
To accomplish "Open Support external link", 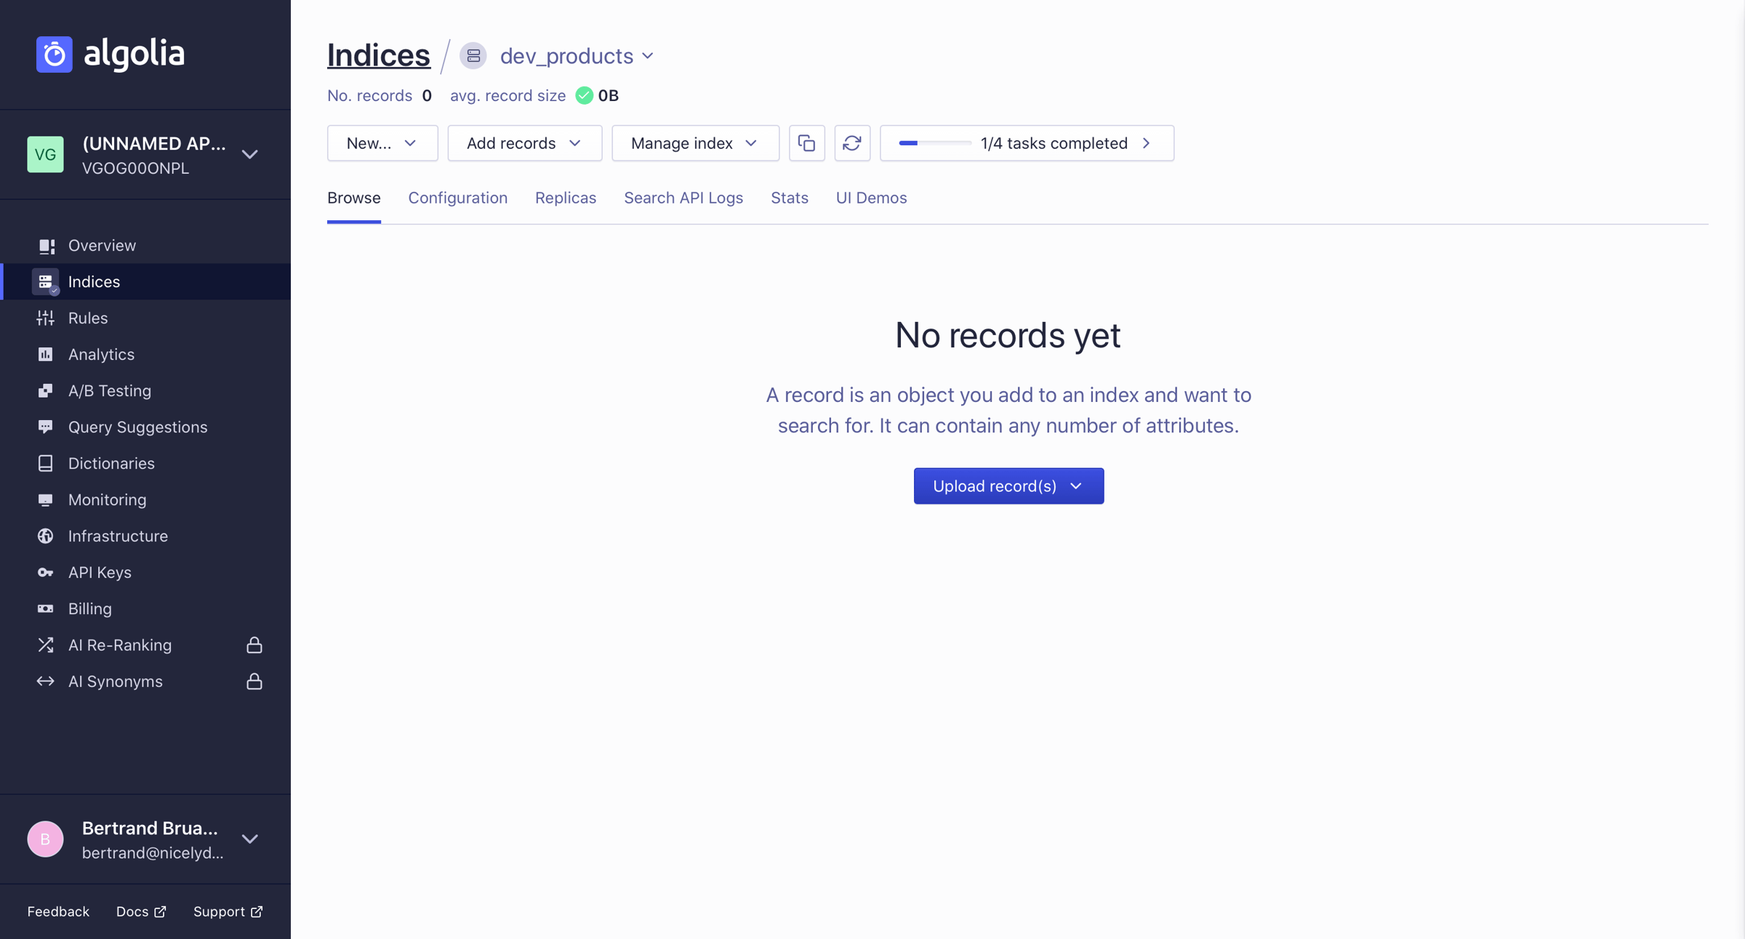I will (x=228, y=911).
